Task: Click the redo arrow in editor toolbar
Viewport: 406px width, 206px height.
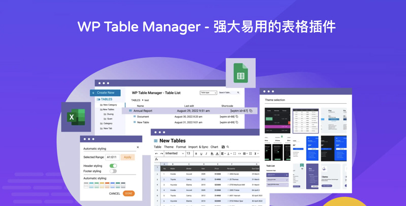Action: (x=161, y=153)
